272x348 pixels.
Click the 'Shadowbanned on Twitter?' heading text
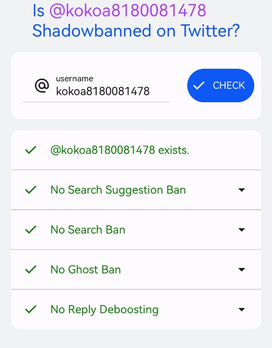136,30
